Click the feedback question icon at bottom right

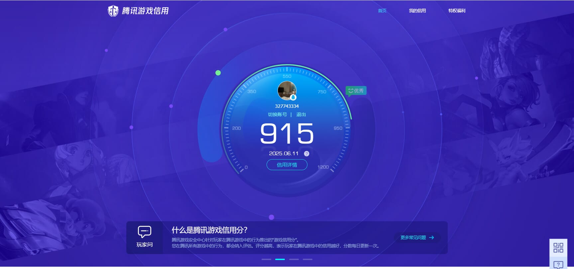558,264
